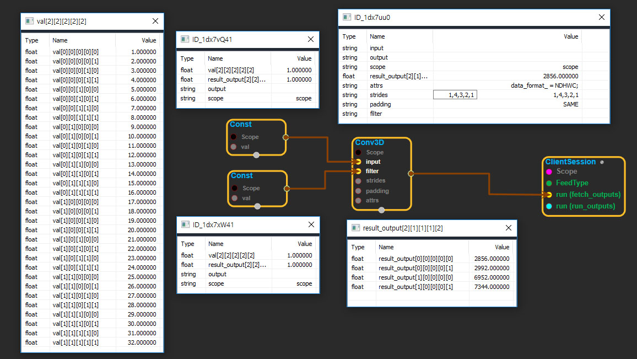The image size is (637, 359).
Task: Select the strides pin on Conv3D
Action: pyautogui.click(x=359, y=181)
